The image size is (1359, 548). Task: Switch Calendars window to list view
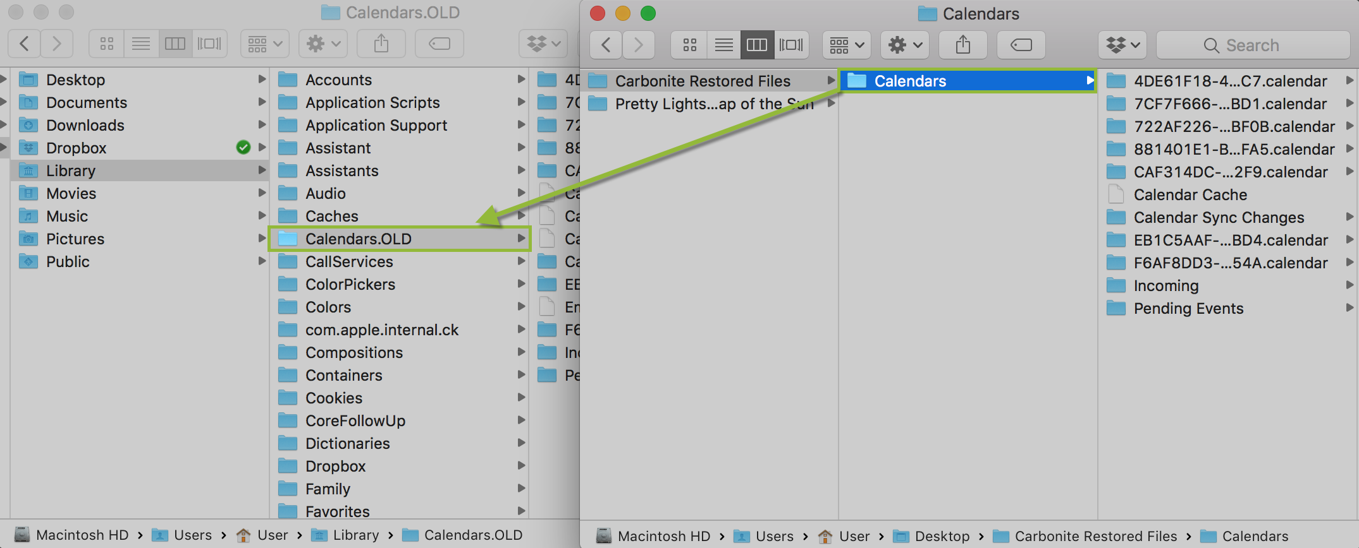[x=723, y=45]
